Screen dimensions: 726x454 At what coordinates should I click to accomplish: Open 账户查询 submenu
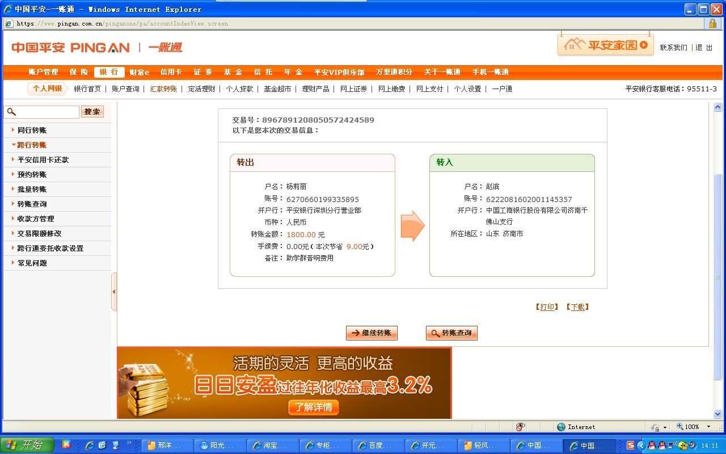pyautogui.click(x=125, y=89)
